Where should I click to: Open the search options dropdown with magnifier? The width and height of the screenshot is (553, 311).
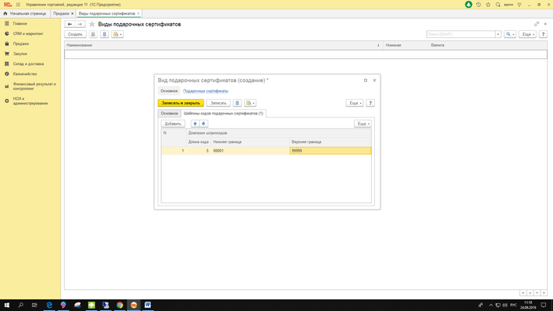pos(509,34)
